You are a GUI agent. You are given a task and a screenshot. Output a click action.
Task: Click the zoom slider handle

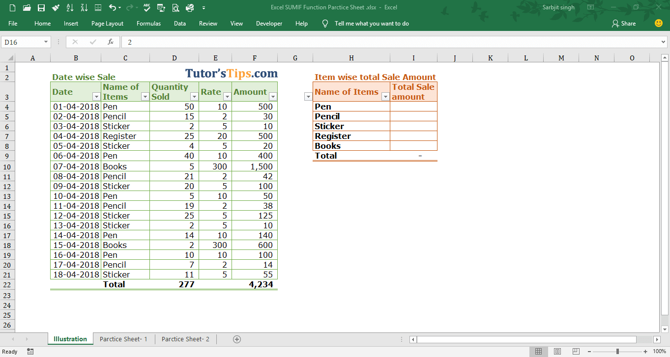617,352
